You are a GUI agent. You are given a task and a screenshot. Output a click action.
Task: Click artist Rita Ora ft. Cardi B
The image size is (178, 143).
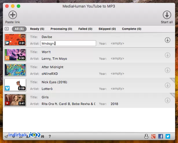click(69, 104)
